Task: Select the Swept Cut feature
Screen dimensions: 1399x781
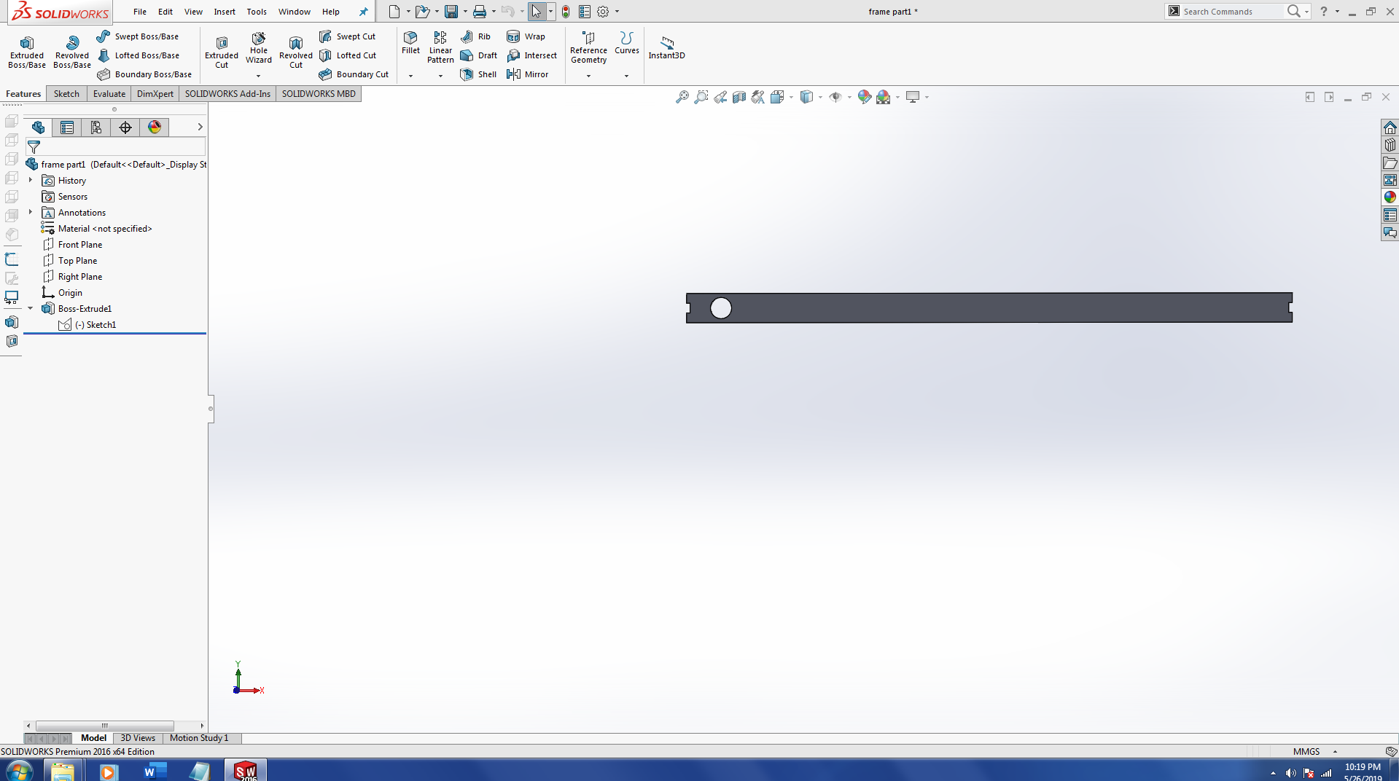Action: coord(348,36)
